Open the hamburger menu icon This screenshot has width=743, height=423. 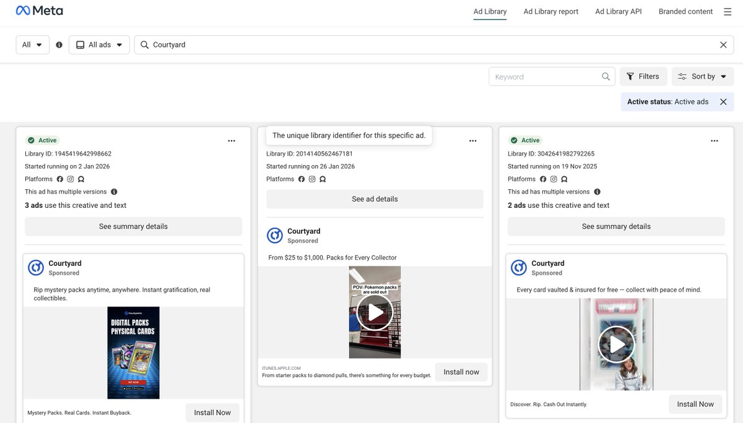728,12
